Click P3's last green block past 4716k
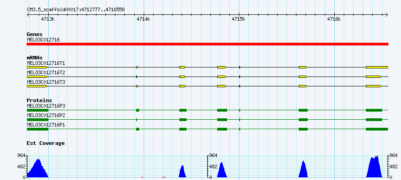The height and width of the screenshot is (180, 401). (x=374, y=110)
